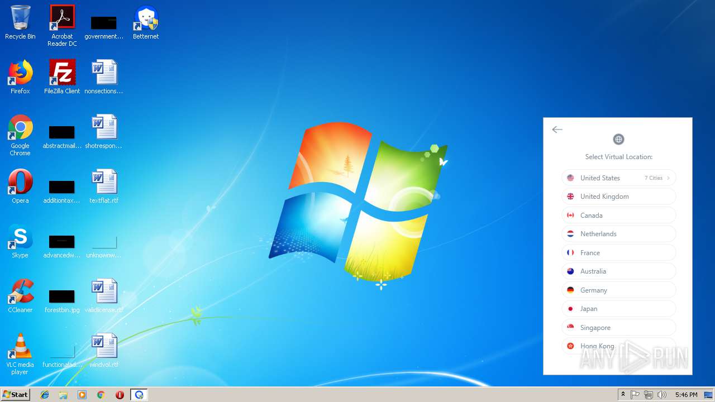Click the 5:46 PM clock

pos(686,395)
